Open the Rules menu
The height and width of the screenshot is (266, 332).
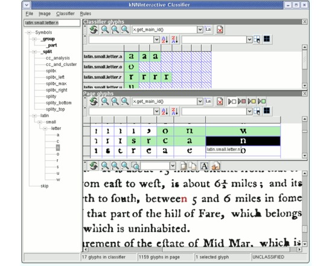click(85, 13)
